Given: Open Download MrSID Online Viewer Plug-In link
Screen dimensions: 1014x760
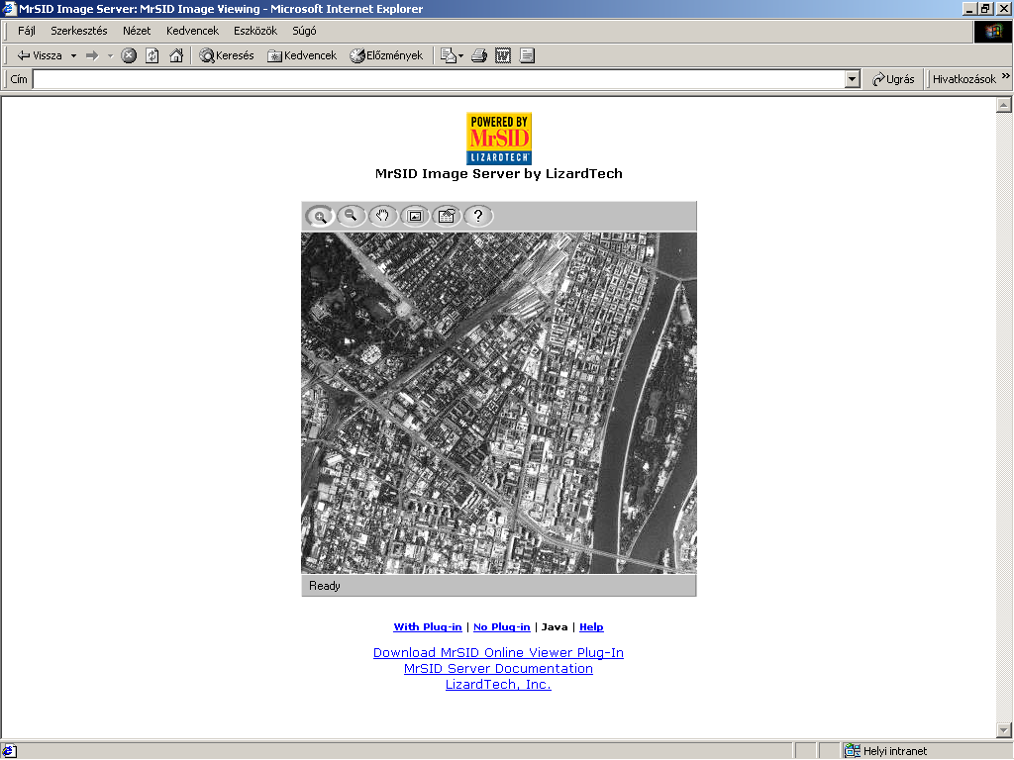Looking at the screenshot, I should [x=498, y=653].
